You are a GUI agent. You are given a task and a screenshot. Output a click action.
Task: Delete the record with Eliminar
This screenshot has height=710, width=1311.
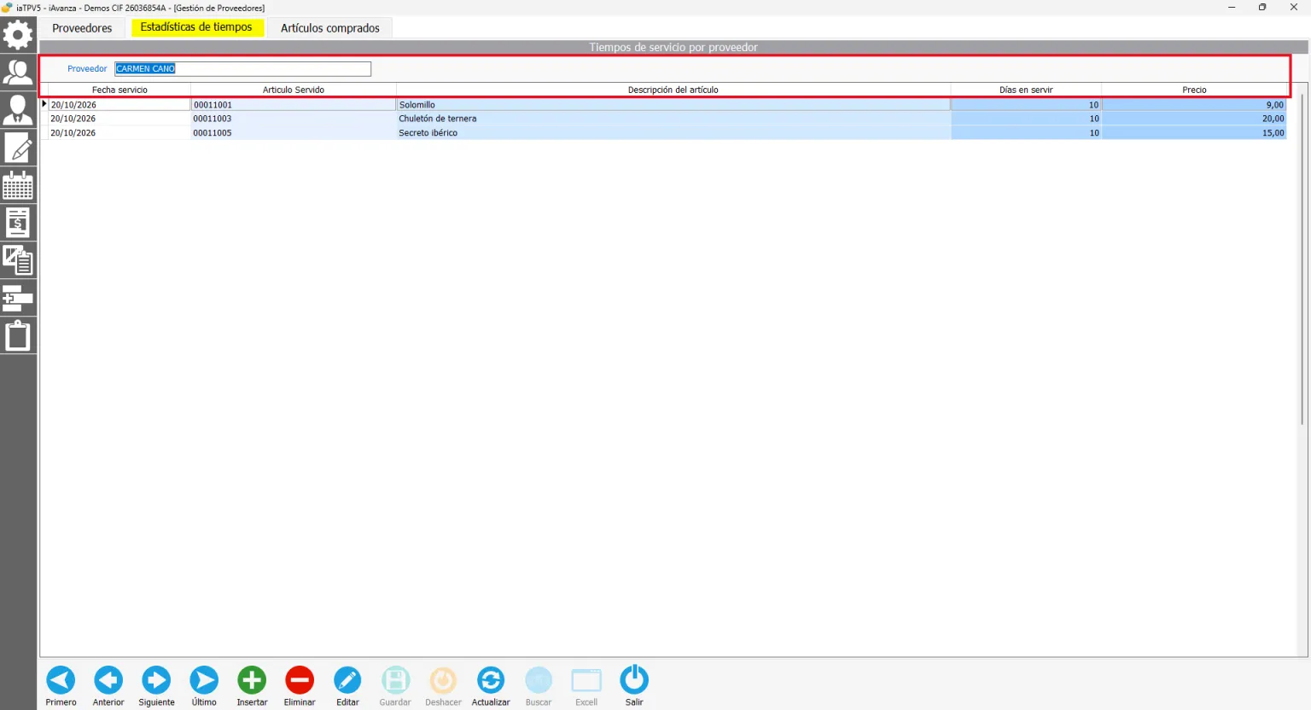coord(300,686)
